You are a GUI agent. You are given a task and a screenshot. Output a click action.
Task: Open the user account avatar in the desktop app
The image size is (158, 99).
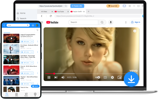click(124, 6)
